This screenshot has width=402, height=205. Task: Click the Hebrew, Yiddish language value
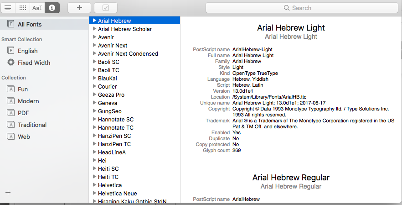point(250,79)
